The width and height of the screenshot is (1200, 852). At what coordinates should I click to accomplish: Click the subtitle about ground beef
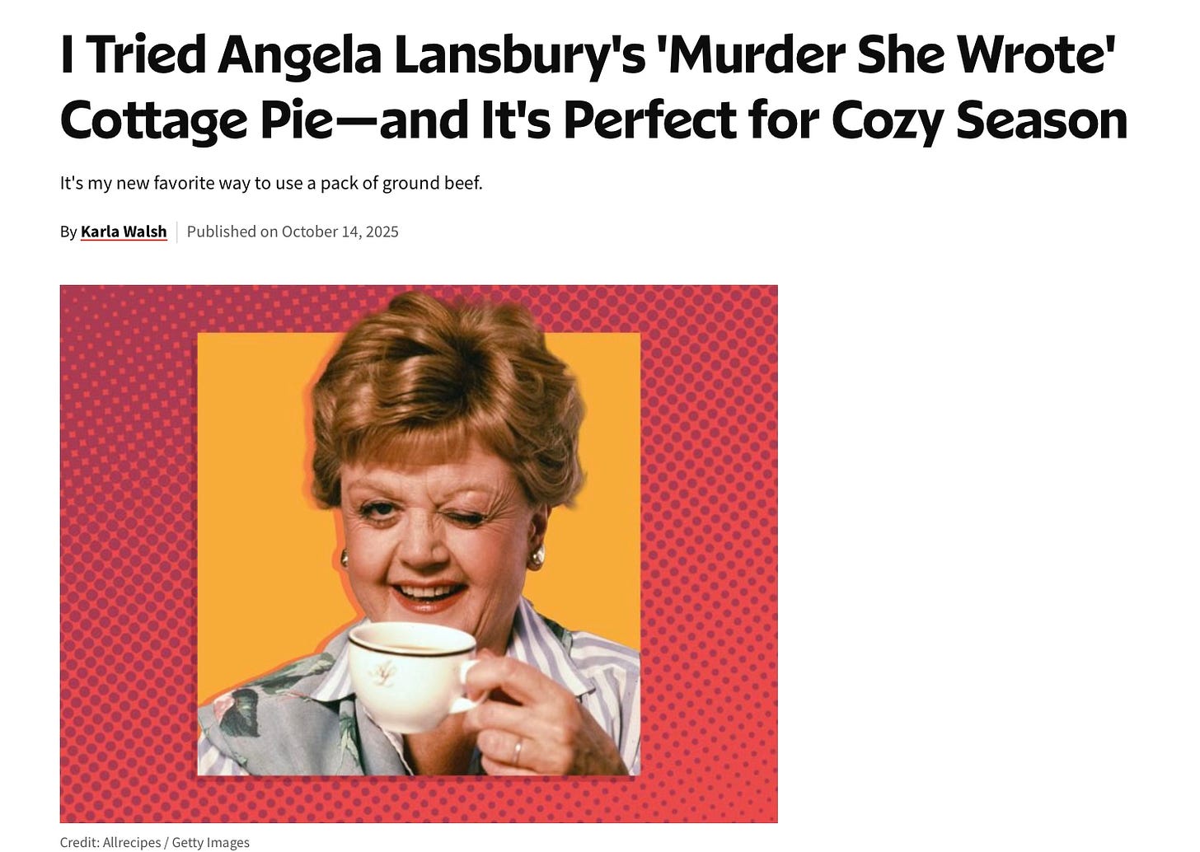(271, 183)
